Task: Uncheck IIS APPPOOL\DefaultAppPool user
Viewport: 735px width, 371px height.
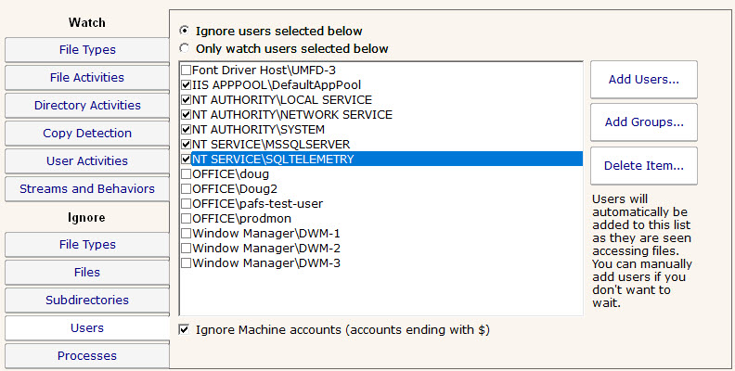Action: click(x=187, y=85)
